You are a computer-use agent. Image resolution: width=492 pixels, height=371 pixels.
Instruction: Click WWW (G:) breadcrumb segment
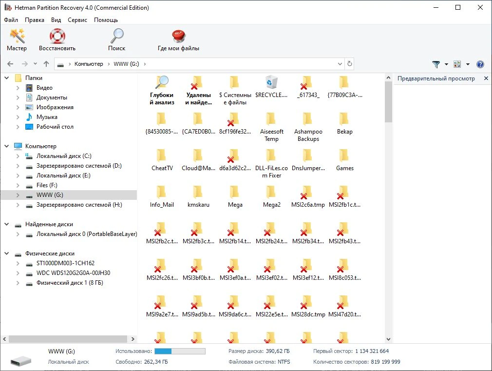(126, 64)
